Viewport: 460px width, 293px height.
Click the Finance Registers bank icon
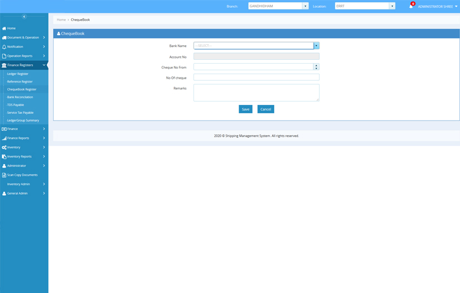[4, 65]
